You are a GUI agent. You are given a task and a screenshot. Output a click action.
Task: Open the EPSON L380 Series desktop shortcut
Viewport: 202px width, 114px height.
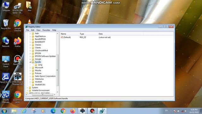click(18, 8)
